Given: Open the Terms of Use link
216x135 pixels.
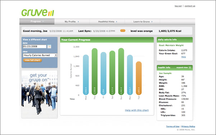Looking at the screenshot, I should (173, 126).
